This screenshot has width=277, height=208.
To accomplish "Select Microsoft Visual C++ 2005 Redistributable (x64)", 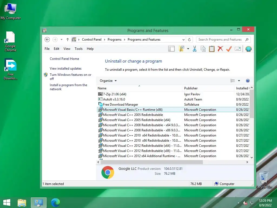I will click(173, 120).
